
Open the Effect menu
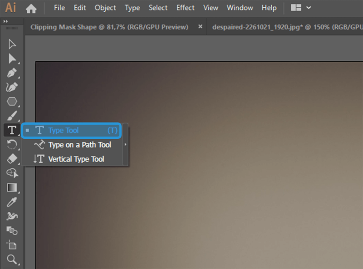(x=185, y=8)
